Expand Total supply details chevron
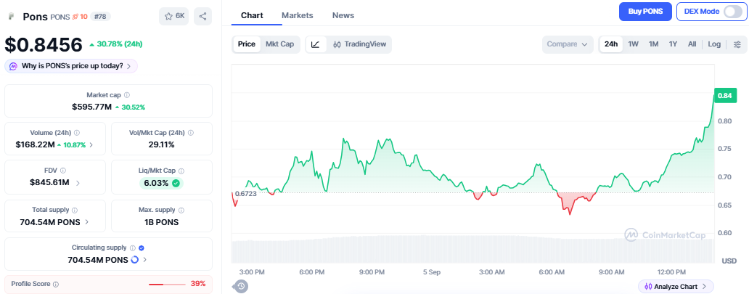Viewport: 749px width, 294px height. 87,222
